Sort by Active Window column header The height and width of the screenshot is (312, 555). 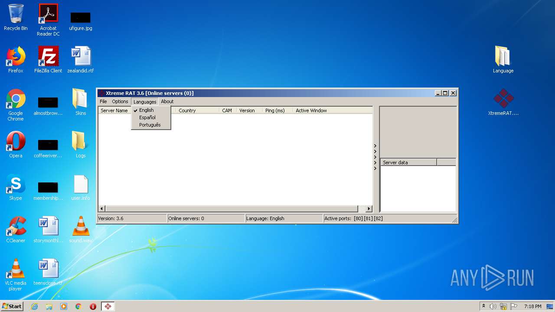click(333, 110)
